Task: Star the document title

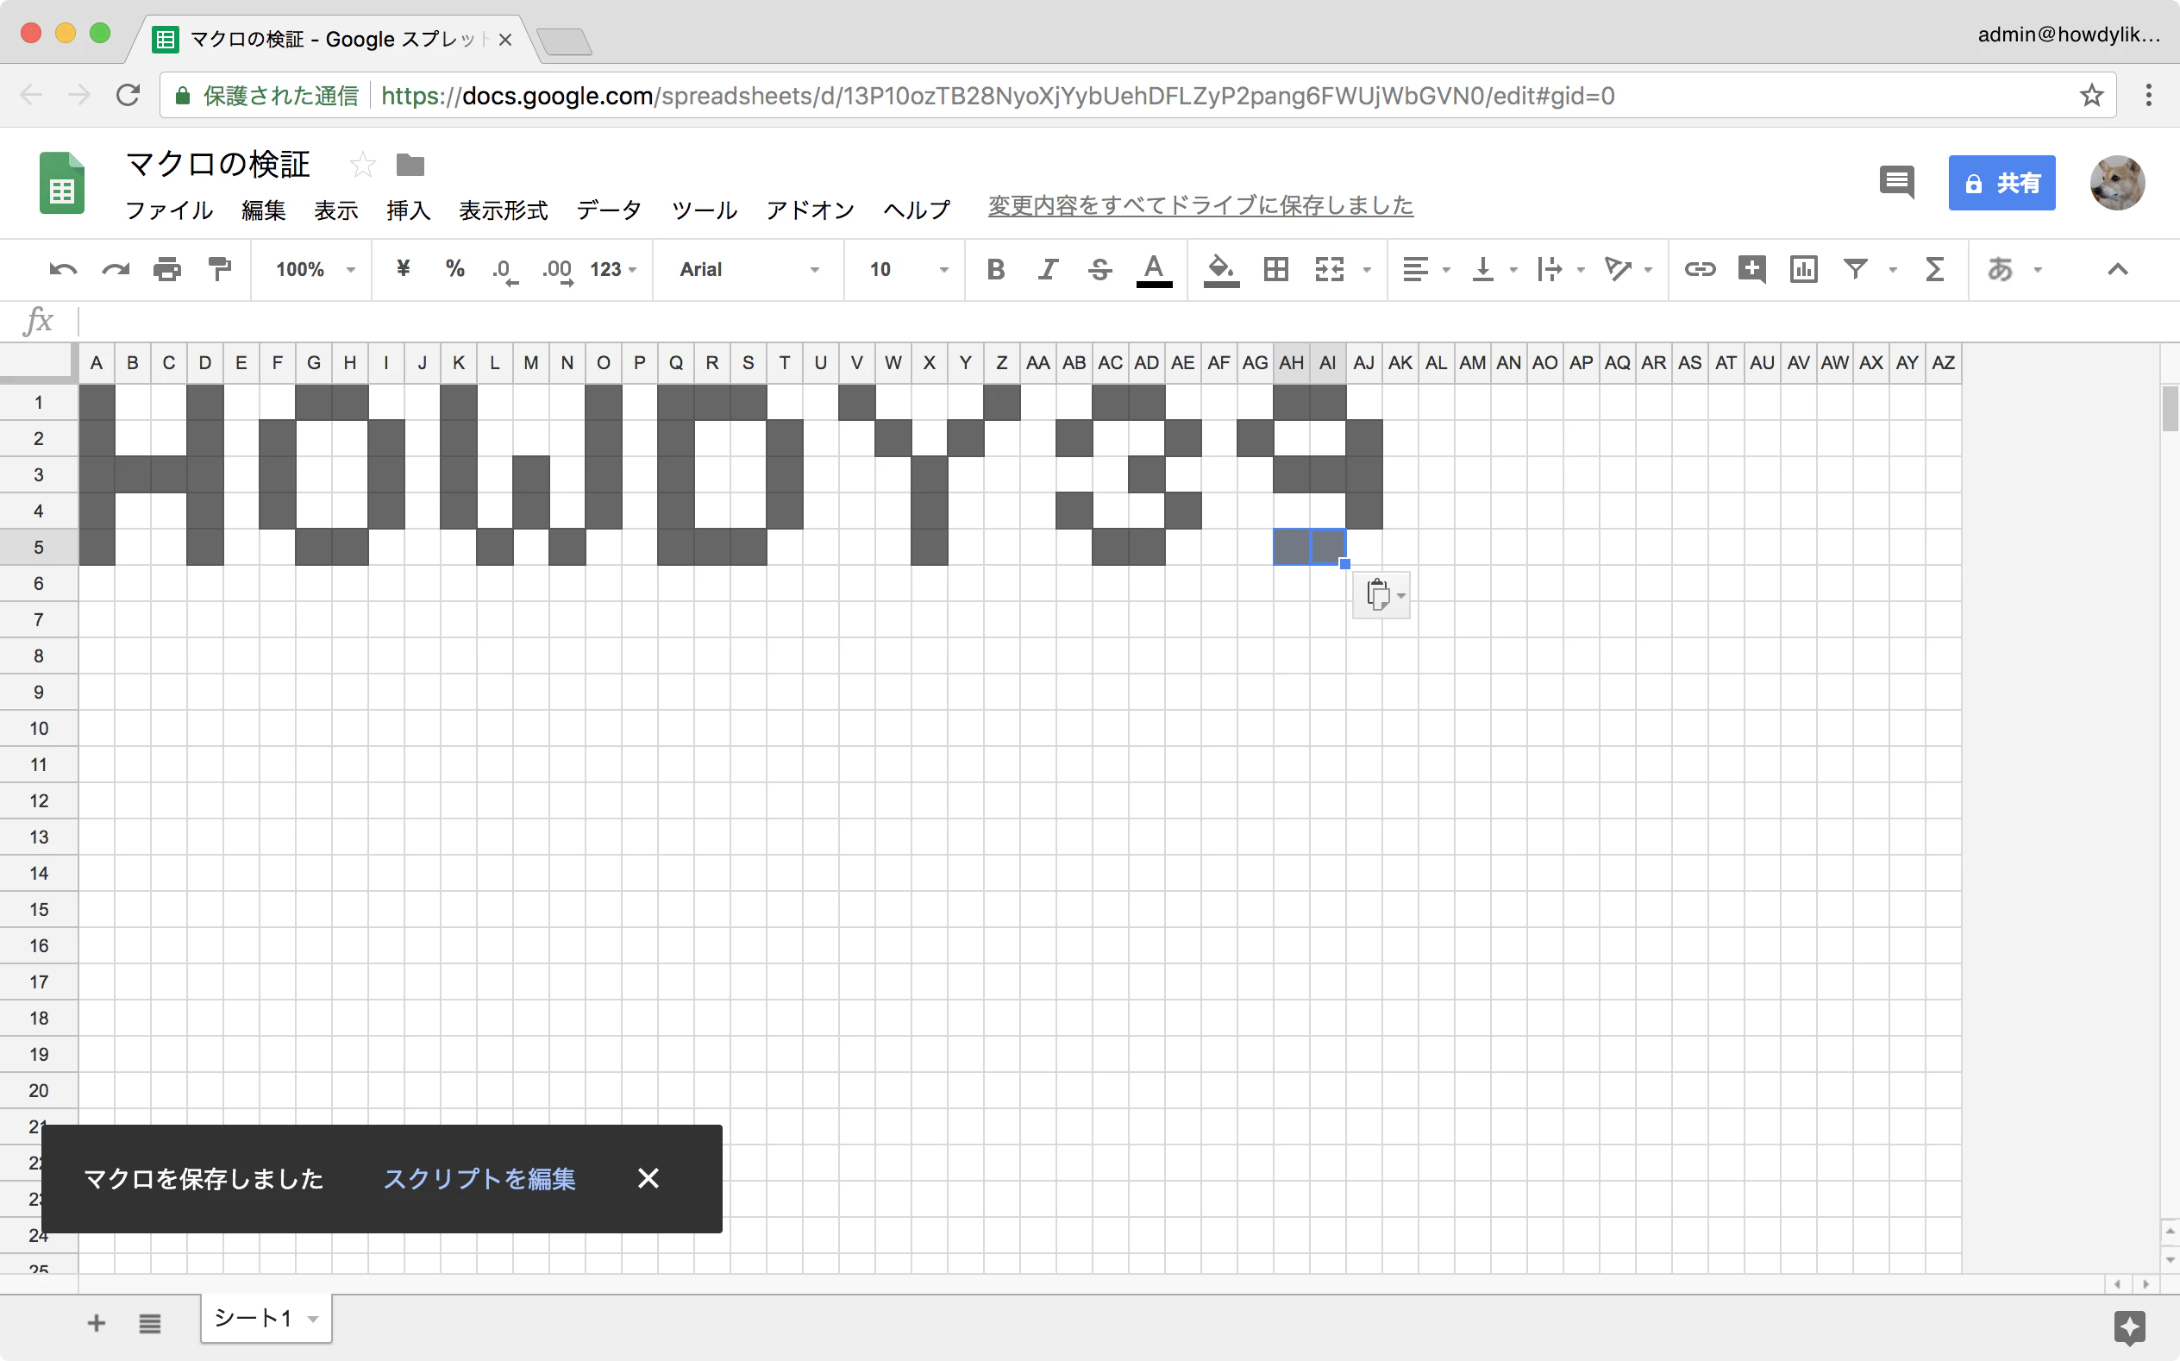Action: [361, 165]
